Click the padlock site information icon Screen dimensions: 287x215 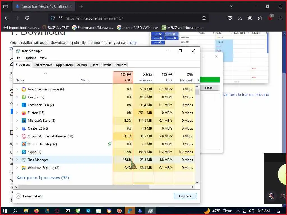click(x=61, y=18)
